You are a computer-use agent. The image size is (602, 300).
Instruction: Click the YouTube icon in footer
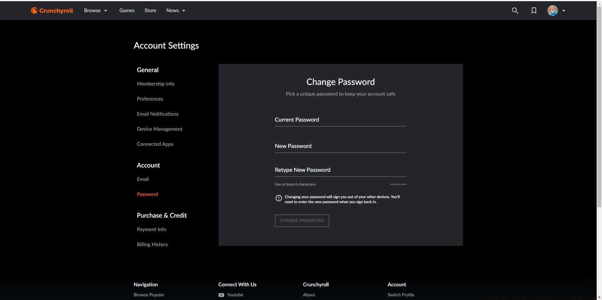pyautogui.click(x=221, y=295)
